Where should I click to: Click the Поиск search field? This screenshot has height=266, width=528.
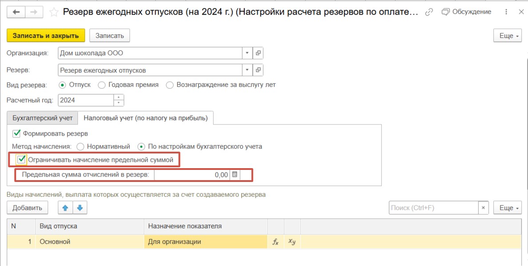(433, 208)
